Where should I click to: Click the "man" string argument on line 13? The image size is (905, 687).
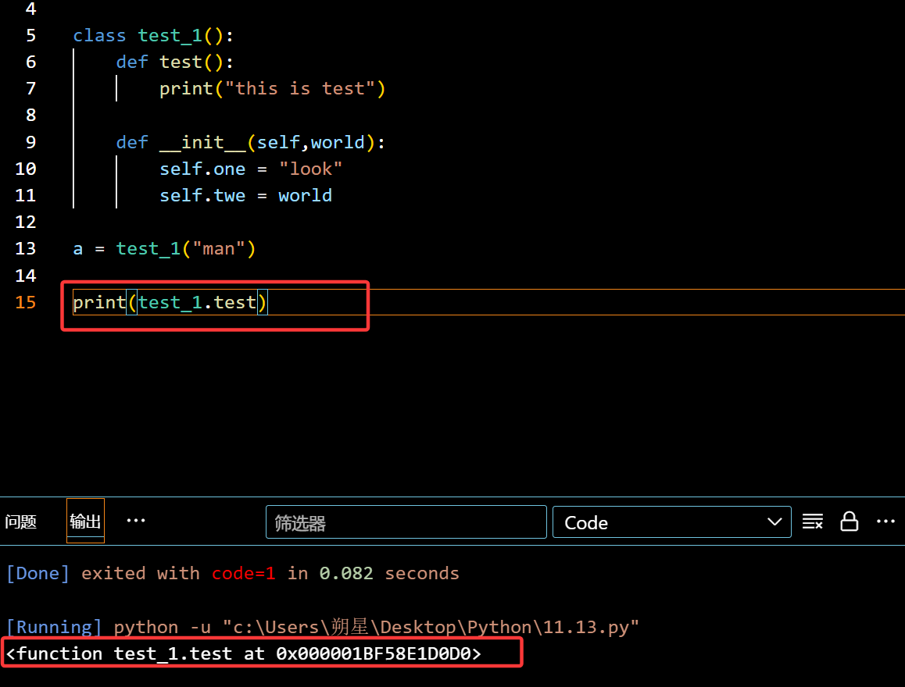218,249
